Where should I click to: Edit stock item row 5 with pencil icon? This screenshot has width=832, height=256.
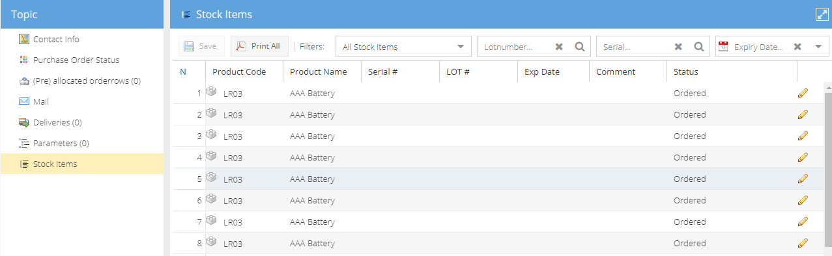(x=803, y=179)
